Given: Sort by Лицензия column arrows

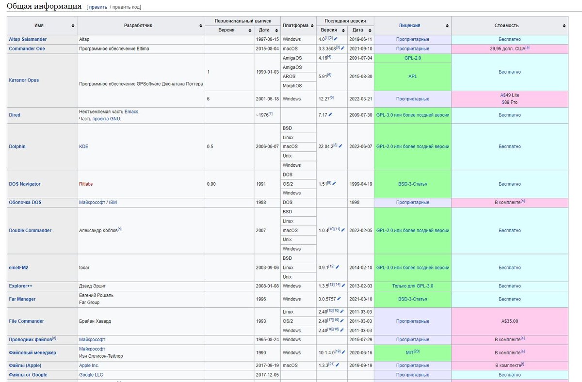Looking at the screenshot, I should point(448,26).
